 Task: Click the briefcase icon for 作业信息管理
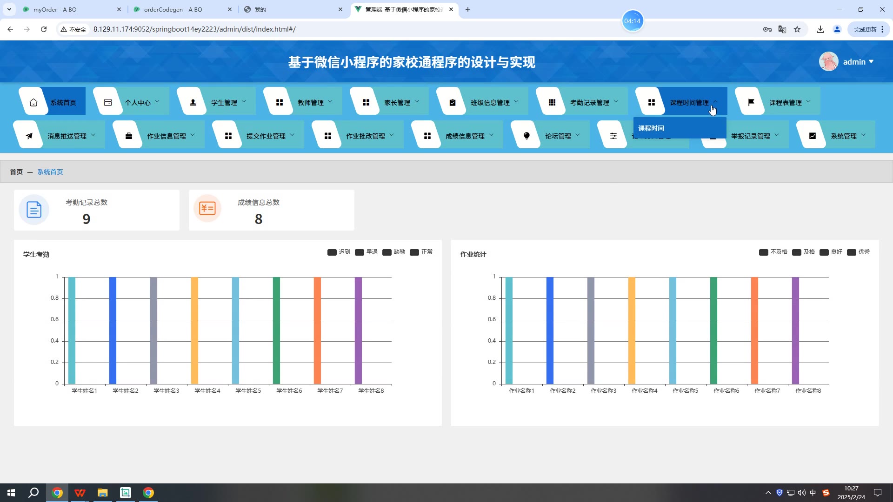129,136
